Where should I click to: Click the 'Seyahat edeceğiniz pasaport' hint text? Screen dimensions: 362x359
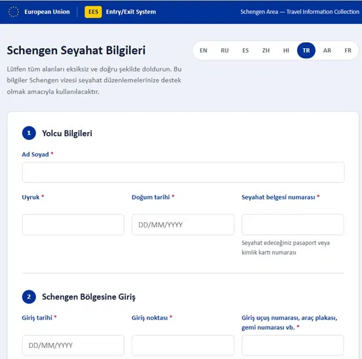point(285,248)
